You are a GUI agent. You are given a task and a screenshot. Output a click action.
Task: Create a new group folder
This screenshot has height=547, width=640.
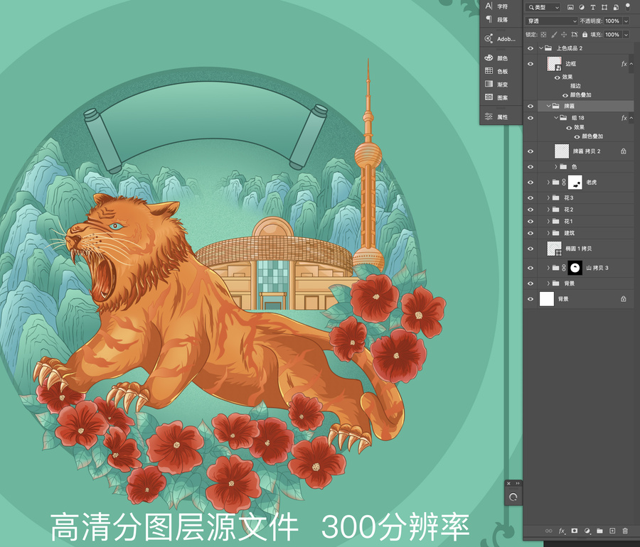[599, 531]
